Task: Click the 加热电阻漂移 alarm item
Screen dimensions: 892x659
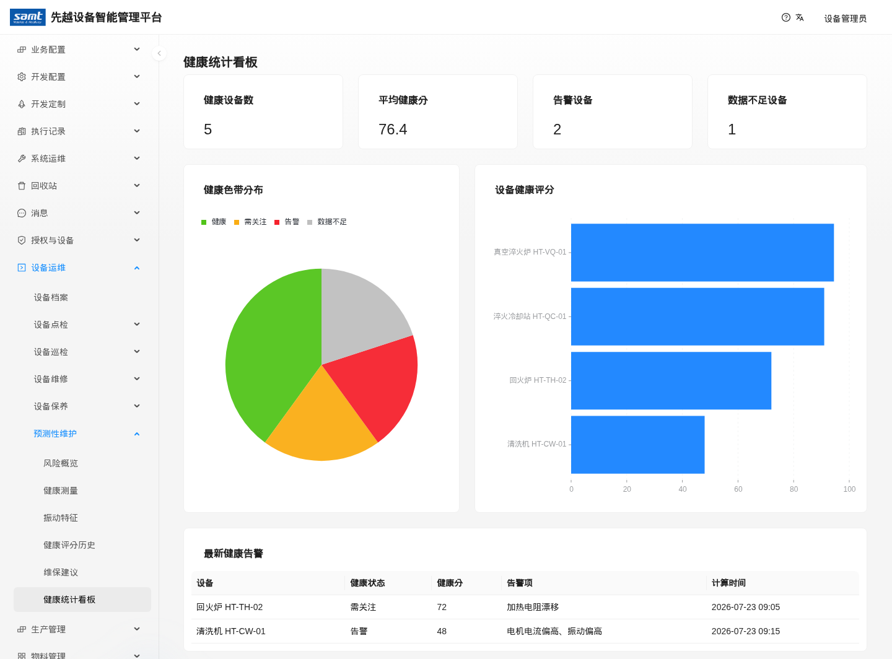Action: (533, 607)
